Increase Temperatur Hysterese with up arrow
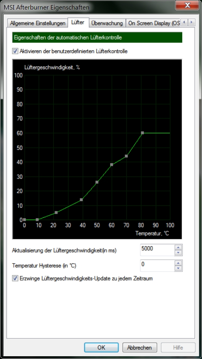Image resolution: width=202 pixels, height=359 pixels. [179, 263]
